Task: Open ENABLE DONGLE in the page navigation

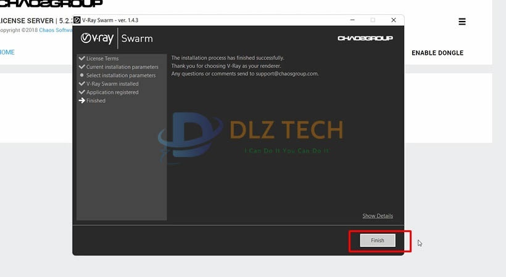Action: coord(437,53)
